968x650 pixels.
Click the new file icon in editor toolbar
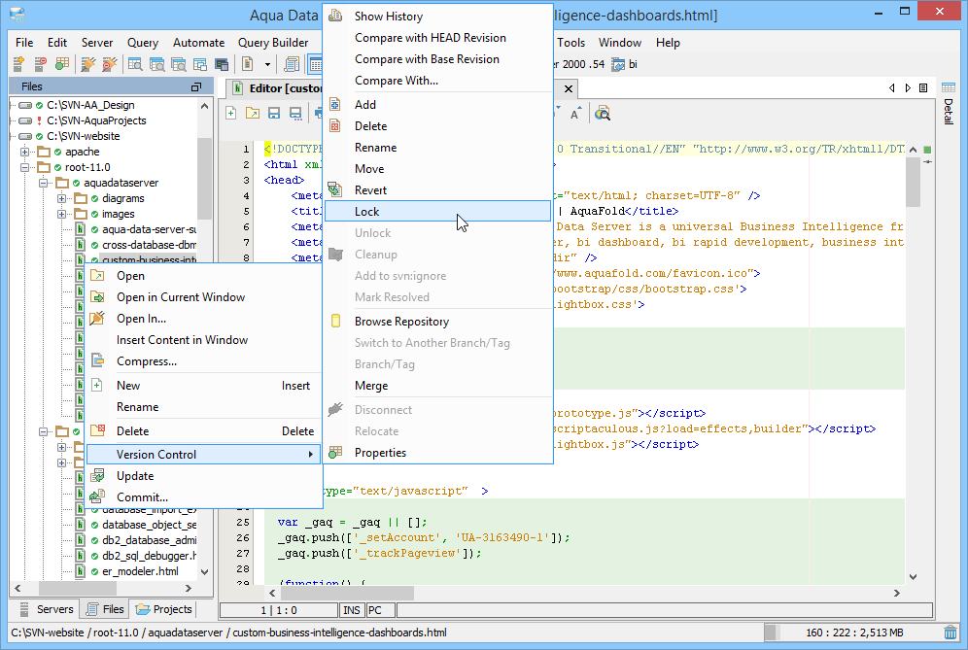click(x=231, y=113)
